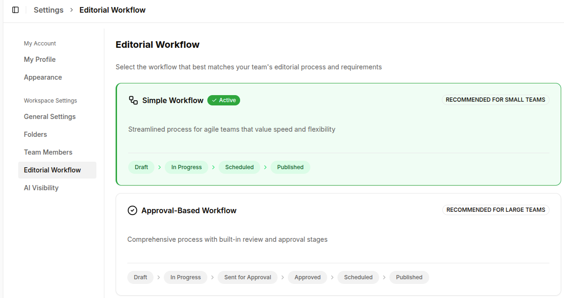Screen dimensions: 564x298
Task: Click the chevron between Draft and In Progress
Action: coord(159,167)
